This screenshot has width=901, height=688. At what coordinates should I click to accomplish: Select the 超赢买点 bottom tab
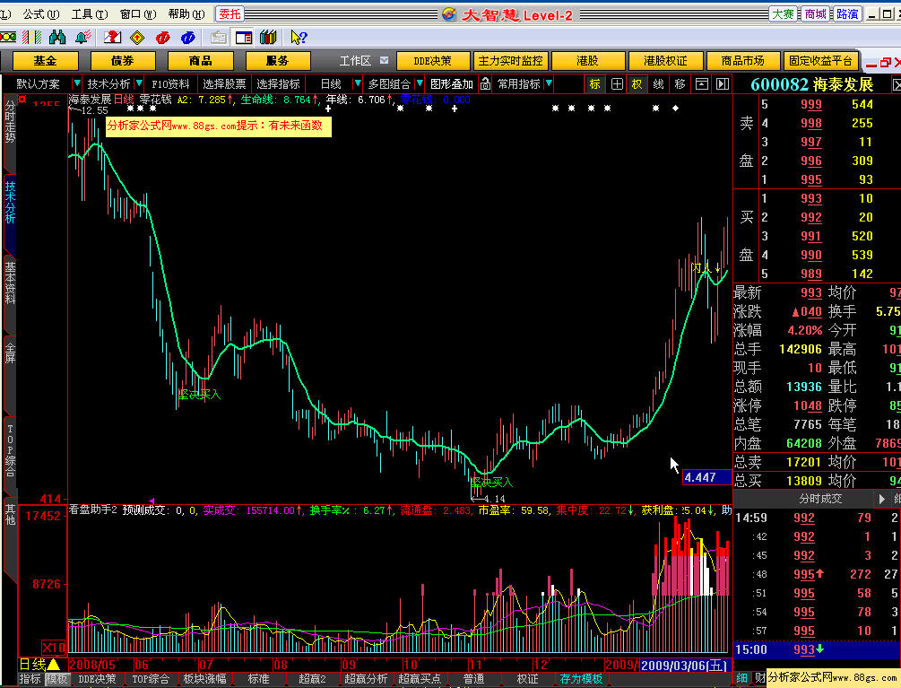coord(420,679)
